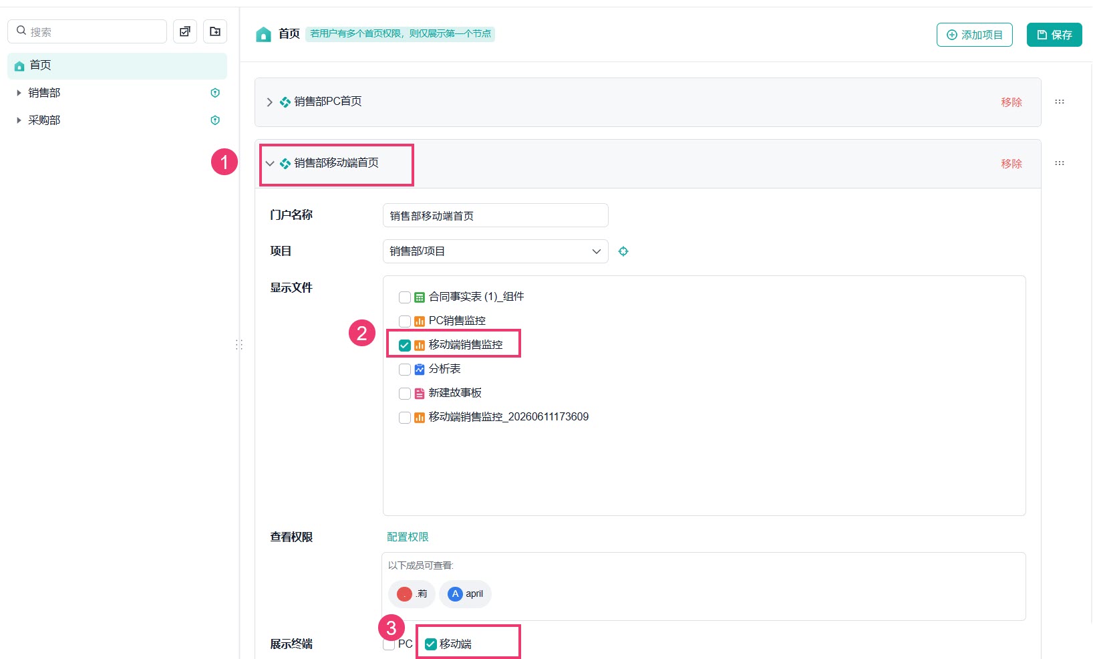Click the add-folder icon beside search
1093x659 pixels.
point(215,31)
